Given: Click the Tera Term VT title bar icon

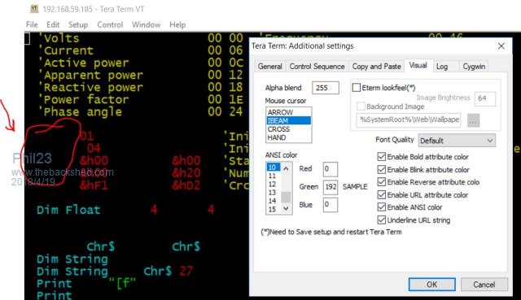Looking at the screenshot, I should (34, 9).
